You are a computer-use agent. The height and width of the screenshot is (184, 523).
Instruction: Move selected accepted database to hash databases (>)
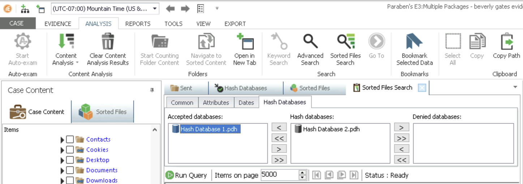tap(279, 149)
